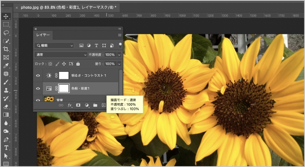Select the レイヤー panel tab
Image resolution: width=305 pixels, height=167 pixels.
tap(43, 35)
